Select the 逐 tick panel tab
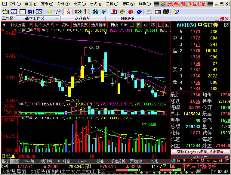 click(179, 161)
